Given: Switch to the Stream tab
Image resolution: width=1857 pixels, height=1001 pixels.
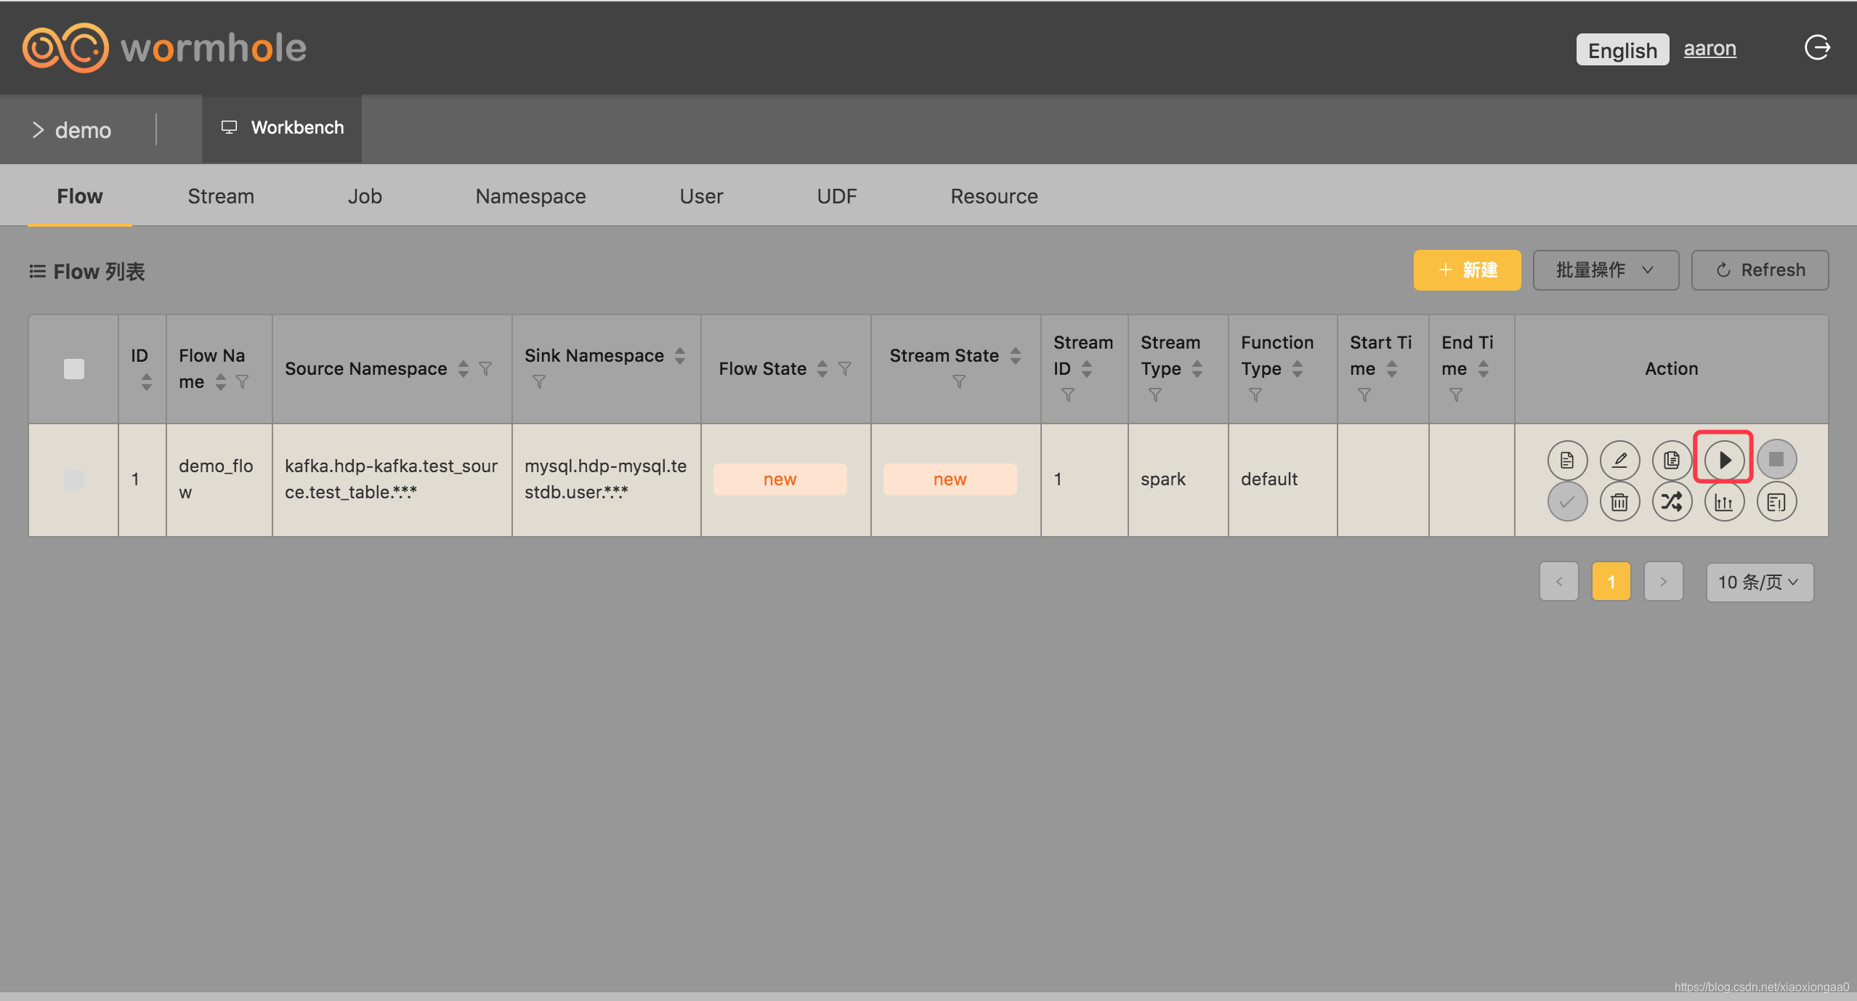Looking at the screenshot, I should pos(221,196).
